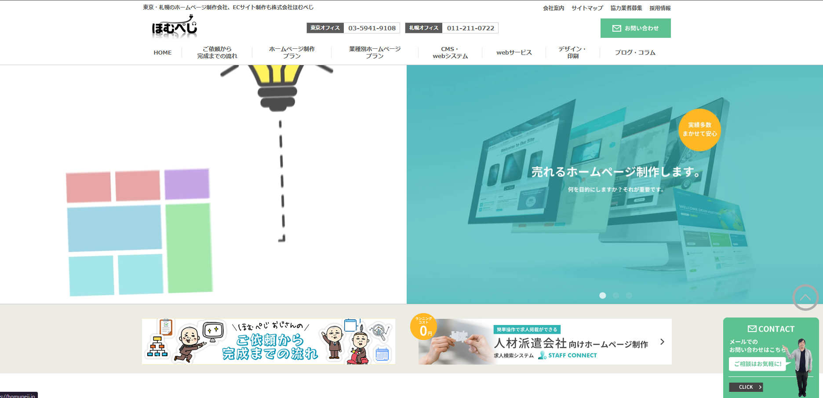Click the STAFF CONNECT logo
823x398 pixels.
pos(568,355)
